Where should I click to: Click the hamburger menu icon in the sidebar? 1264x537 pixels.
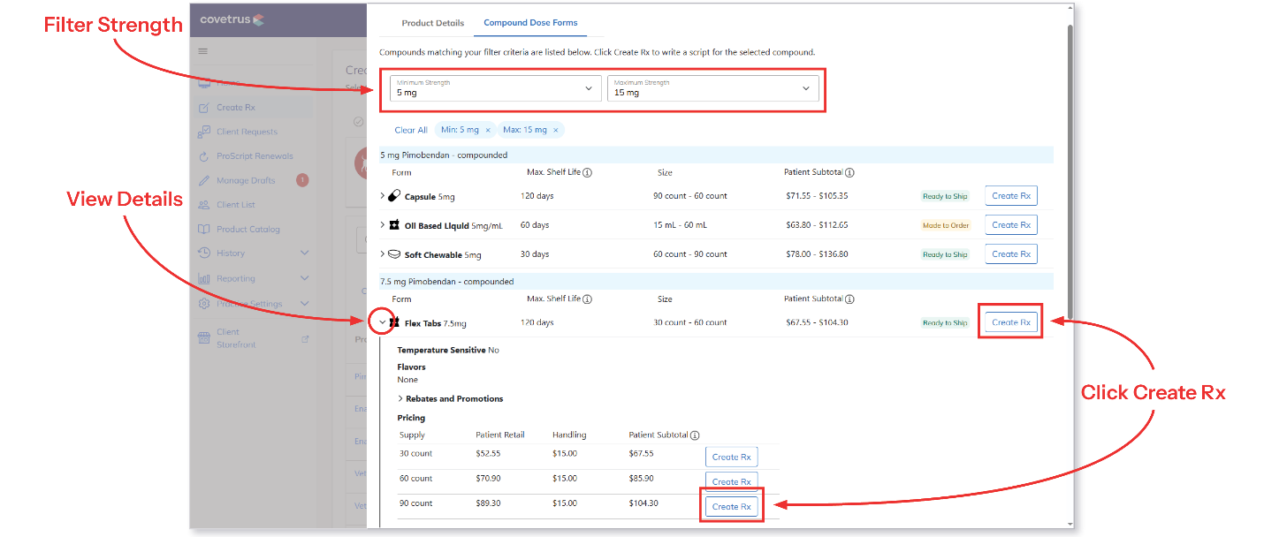203,51
